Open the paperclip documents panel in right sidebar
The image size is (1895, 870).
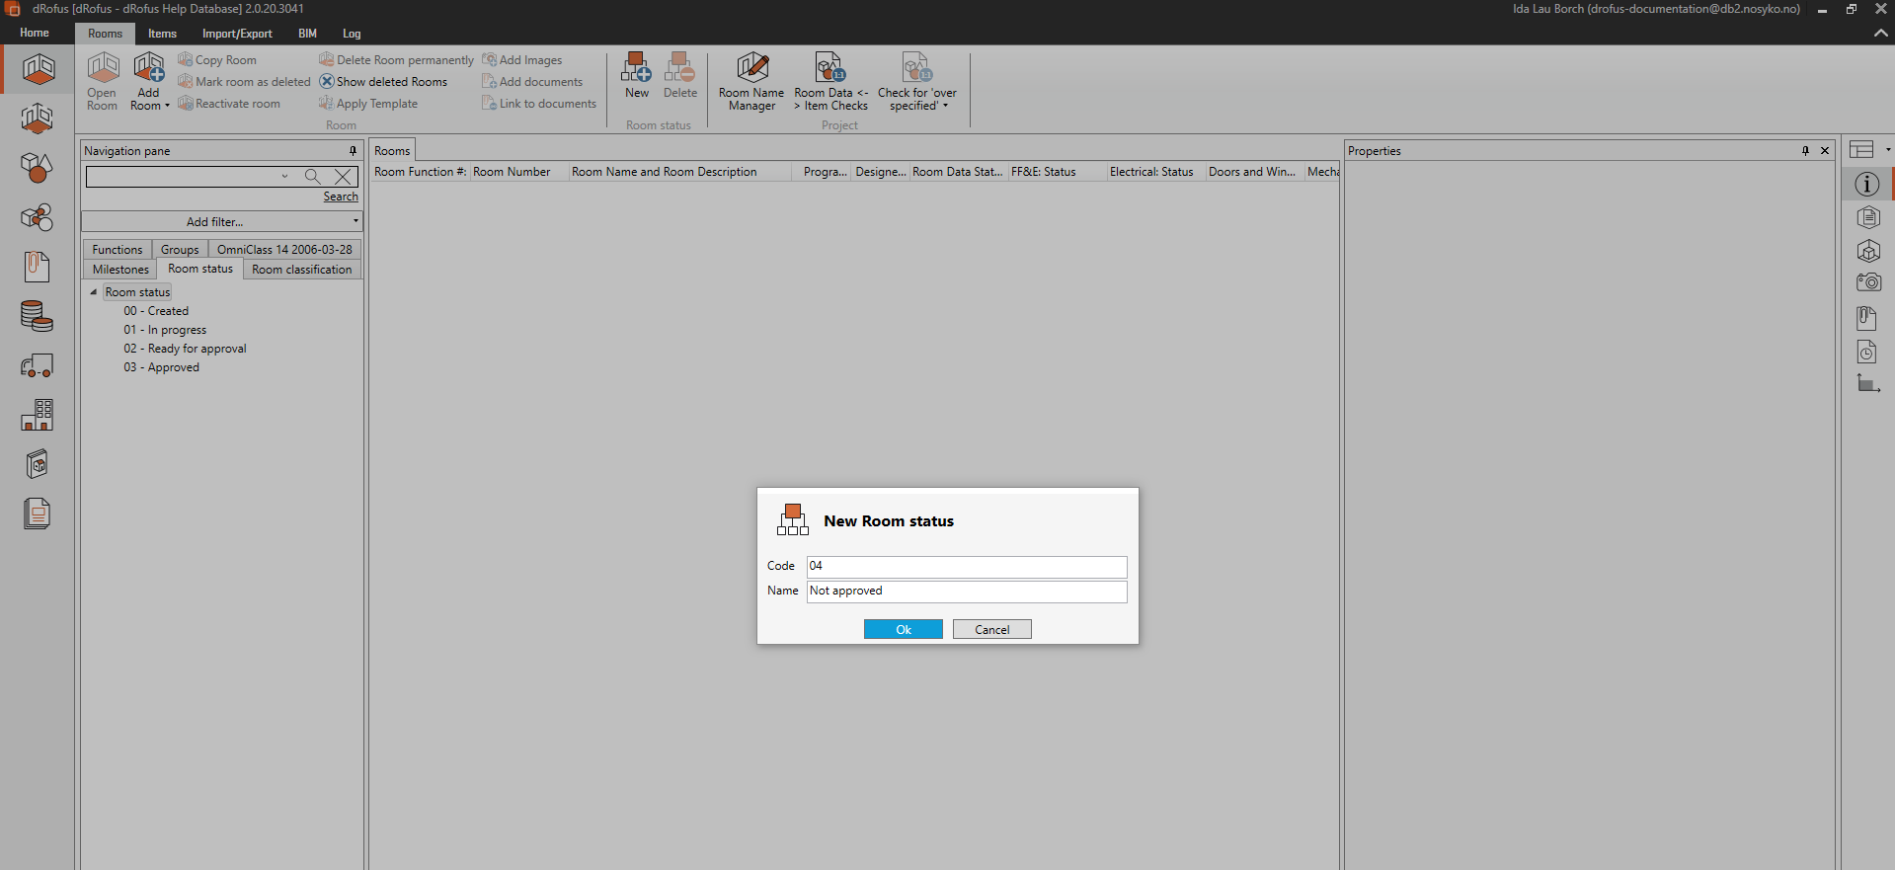[1866, 318]
